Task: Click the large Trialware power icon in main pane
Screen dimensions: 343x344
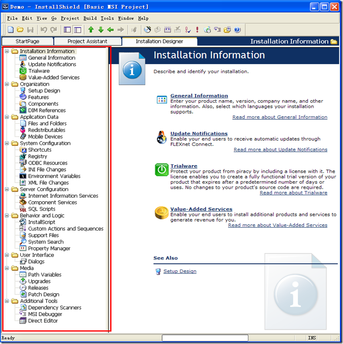Action: point(161,170)
